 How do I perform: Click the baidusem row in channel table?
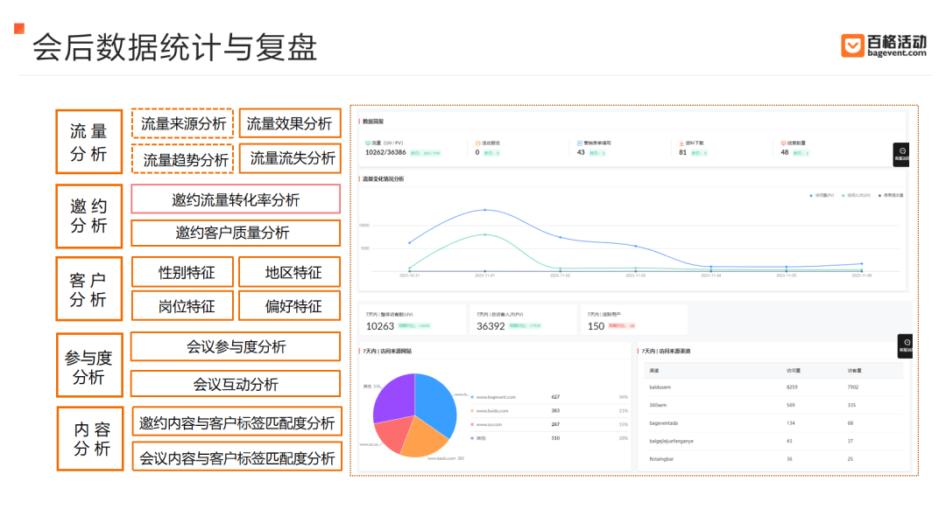pyautogui.click(x=773, y=387)
